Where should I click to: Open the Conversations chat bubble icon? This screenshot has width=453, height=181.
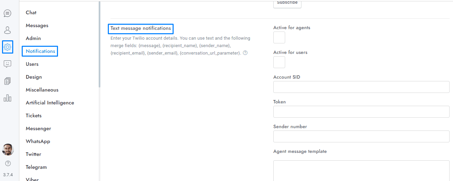(x=7, y=13)
